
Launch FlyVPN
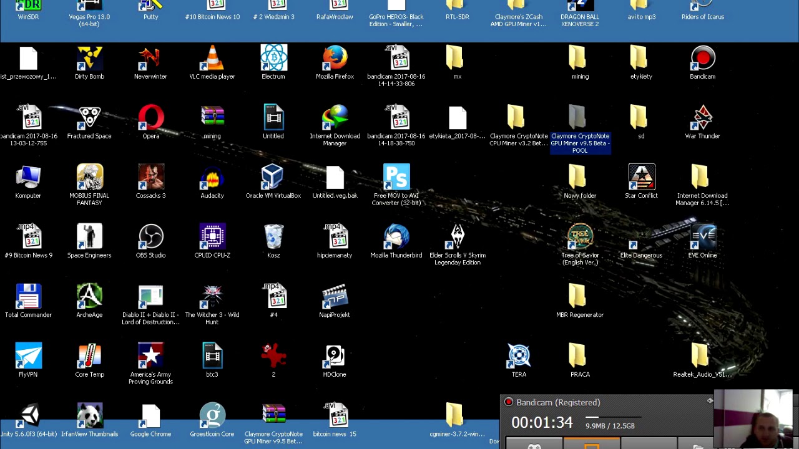(x=28, y=357)
